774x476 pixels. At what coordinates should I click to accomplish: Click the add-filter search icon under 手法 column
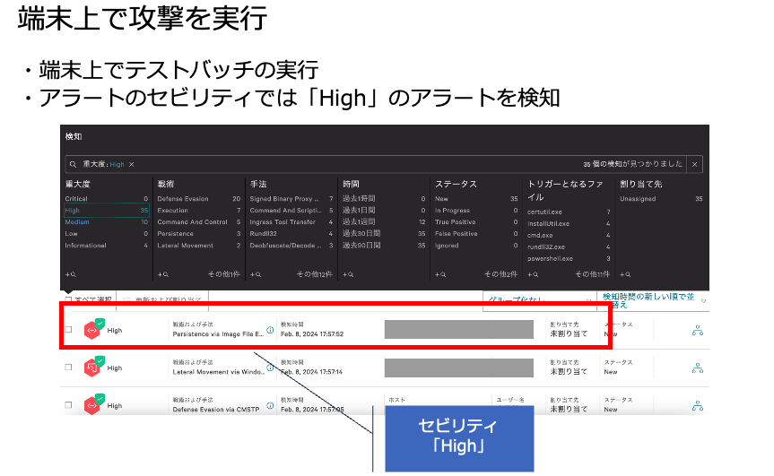point(256,274)
